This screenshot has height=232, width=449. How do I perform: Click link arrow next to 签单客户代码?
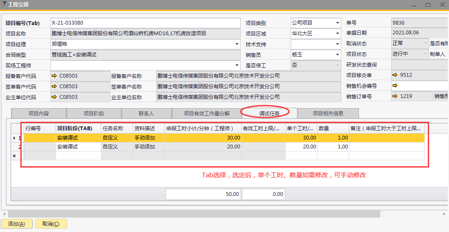pyautogui.click(x=54, y=87)
